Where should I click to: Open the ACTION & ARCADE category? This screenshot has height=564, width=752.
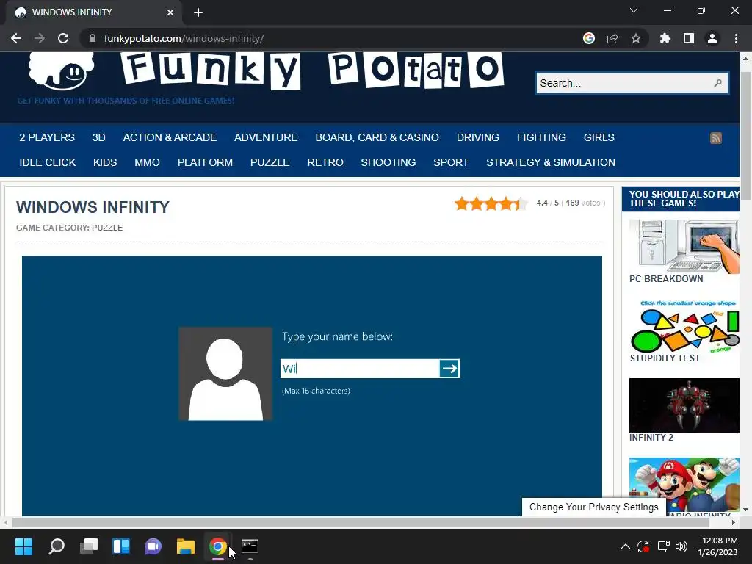click(170, 137)
